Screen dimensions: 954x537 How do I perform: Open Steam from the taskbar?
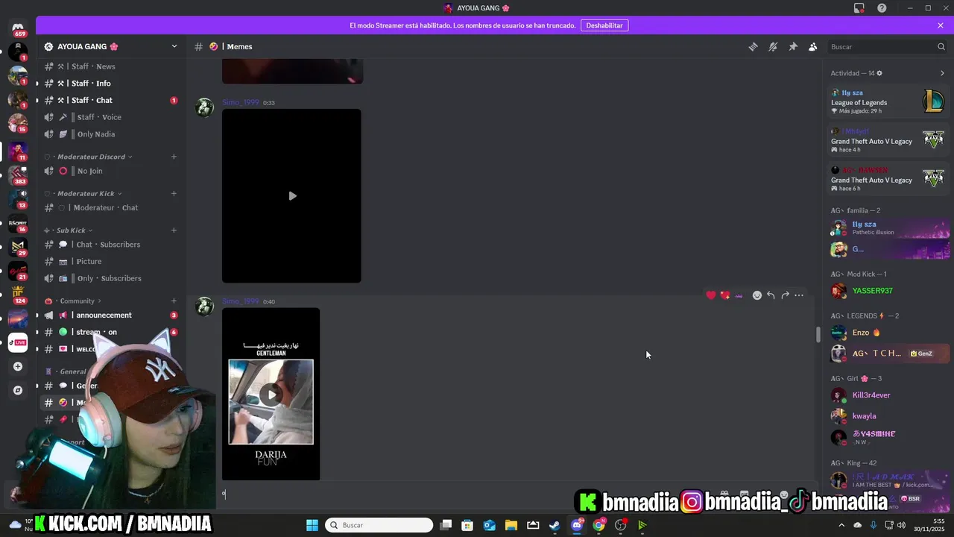555,525
